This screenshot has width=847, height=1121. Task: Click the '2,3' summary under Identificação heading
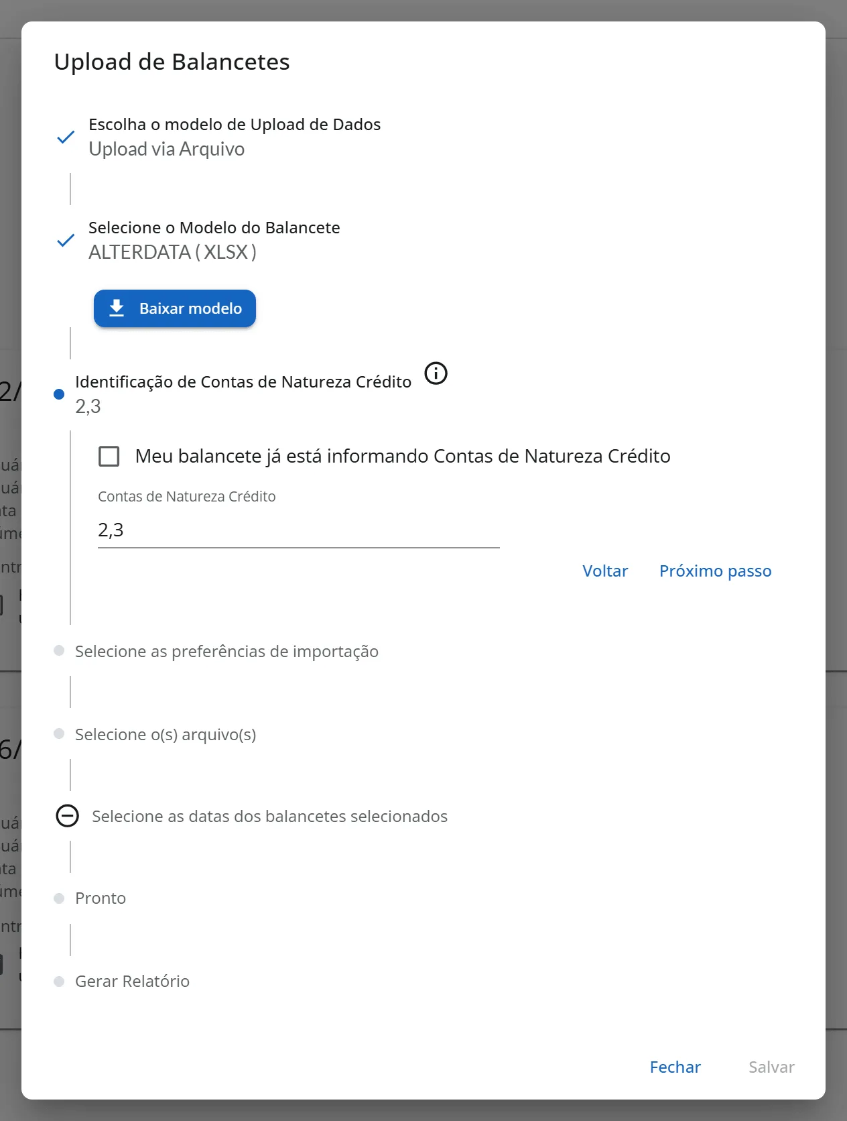point(88,406)
